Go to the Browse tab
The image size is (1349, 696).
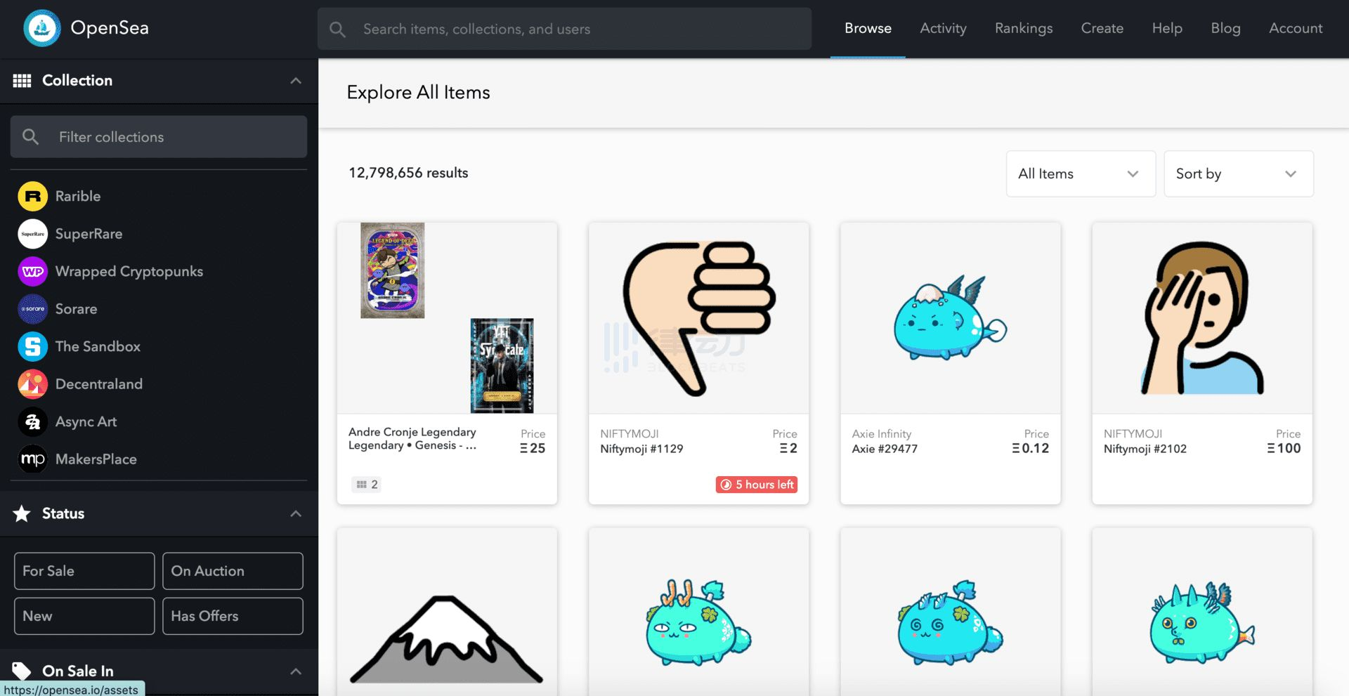868,28
